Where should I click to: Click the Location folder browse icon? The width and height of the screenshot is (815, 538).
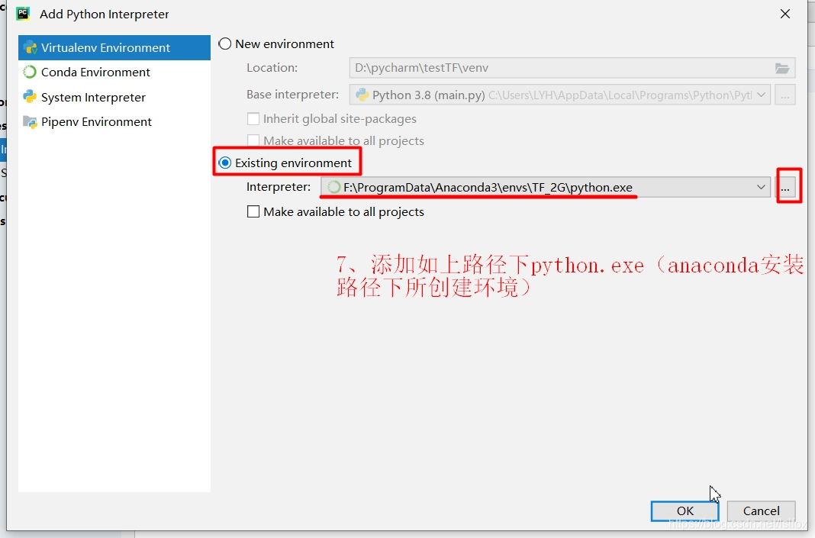782,68
